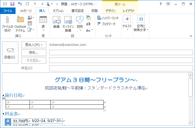195x128 pixels.
Task: Open the レイアウト table tools tab
Action: coord(129,11)
